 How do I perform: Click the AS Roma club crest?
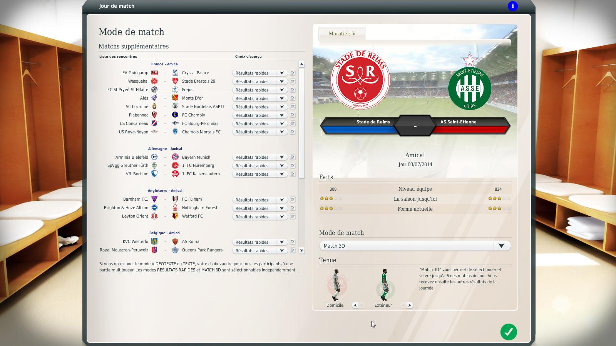[x=175, y=241]
